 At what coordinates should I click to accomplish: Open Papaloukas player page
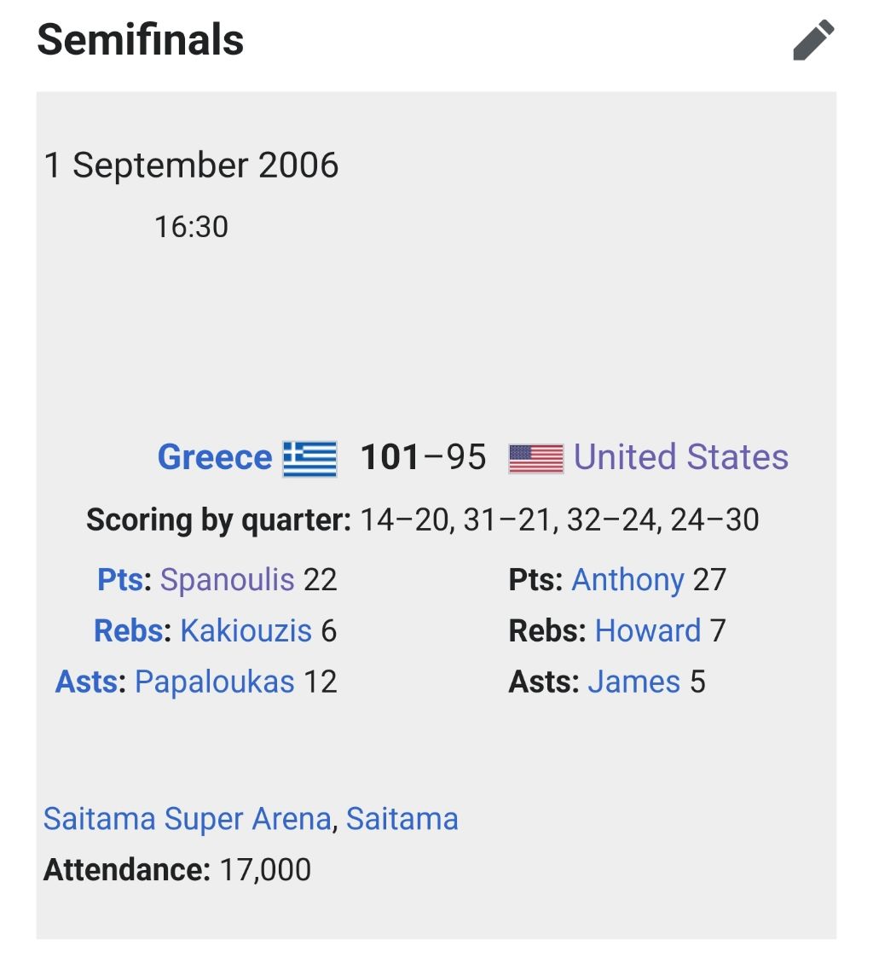click(214, 682)
